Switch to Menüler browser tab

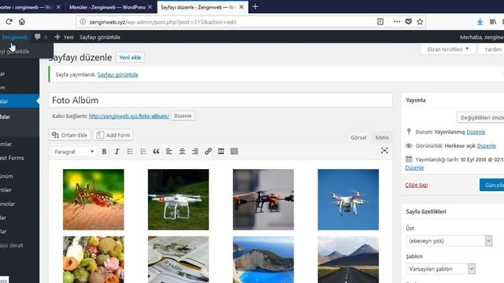[107, 7]
